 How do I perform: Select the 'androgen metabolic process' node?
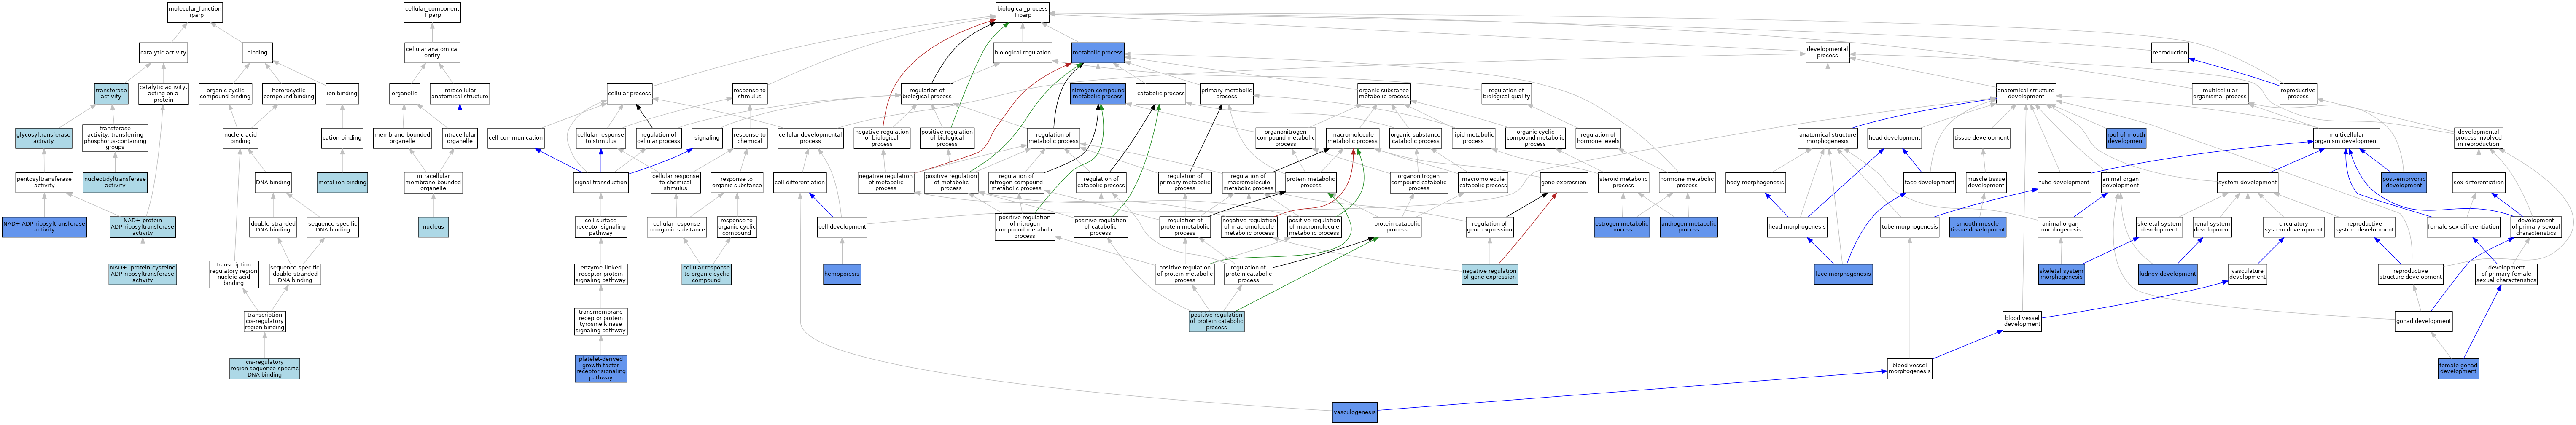tap(1688, 227)
